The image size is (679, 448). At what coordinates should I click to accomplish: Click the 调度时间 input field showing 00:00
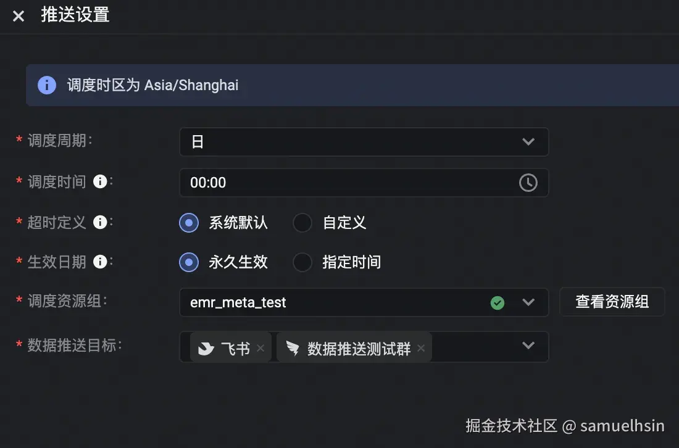point(346,183)
